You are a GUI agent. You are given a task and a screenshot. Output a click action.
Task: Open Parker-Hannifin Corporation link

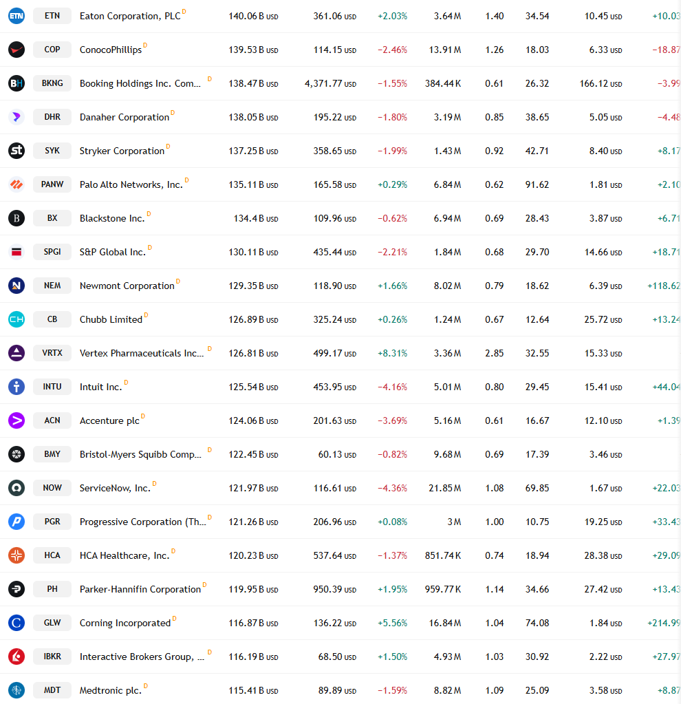(x=140, y=589)
